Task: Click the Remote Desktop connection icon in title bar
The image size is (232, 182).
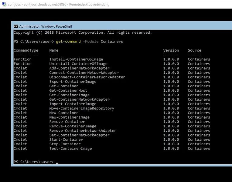Action: tap(4, 4)
